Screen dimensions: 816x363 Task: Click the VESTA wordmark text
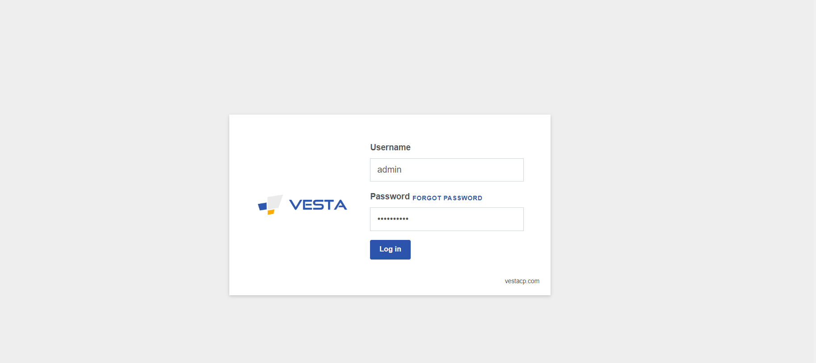[x=318, y=205]
